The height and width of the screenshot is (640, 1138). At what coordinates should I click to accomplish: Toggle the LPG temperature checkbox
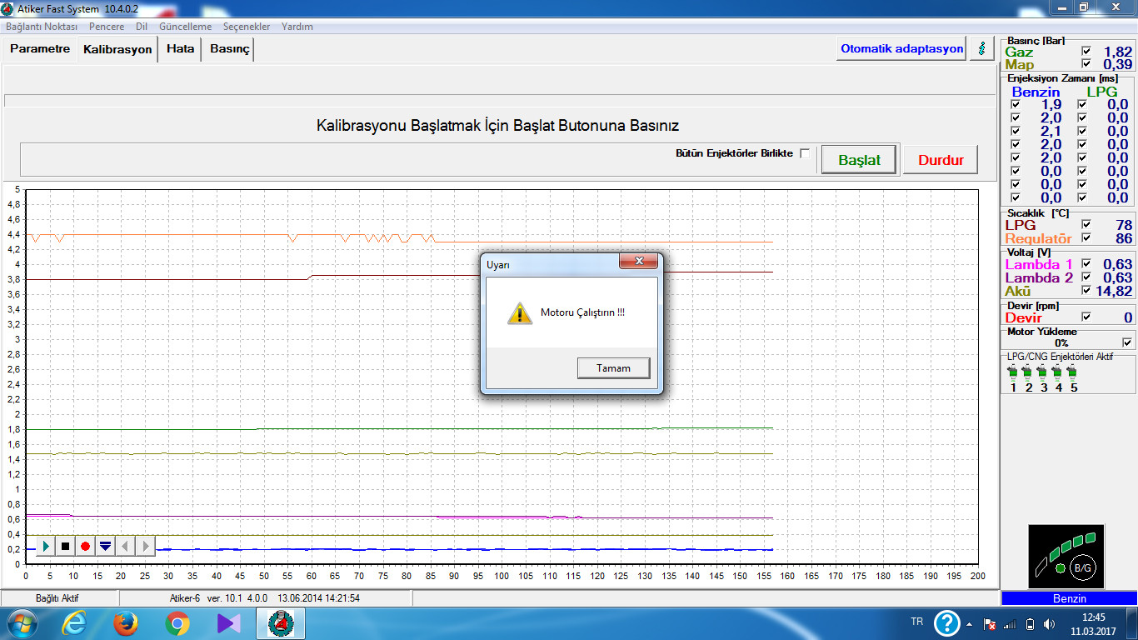pos(1086,225)
